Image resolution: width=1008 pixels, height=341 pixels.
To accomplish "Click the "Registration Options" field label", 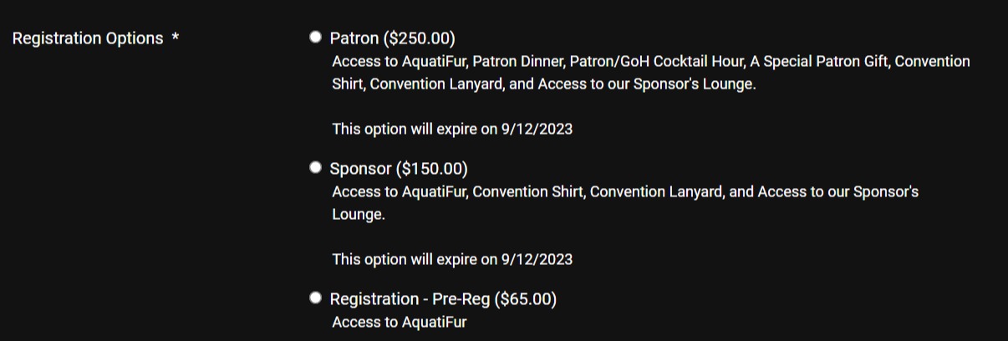I will [x=88, y=38].
